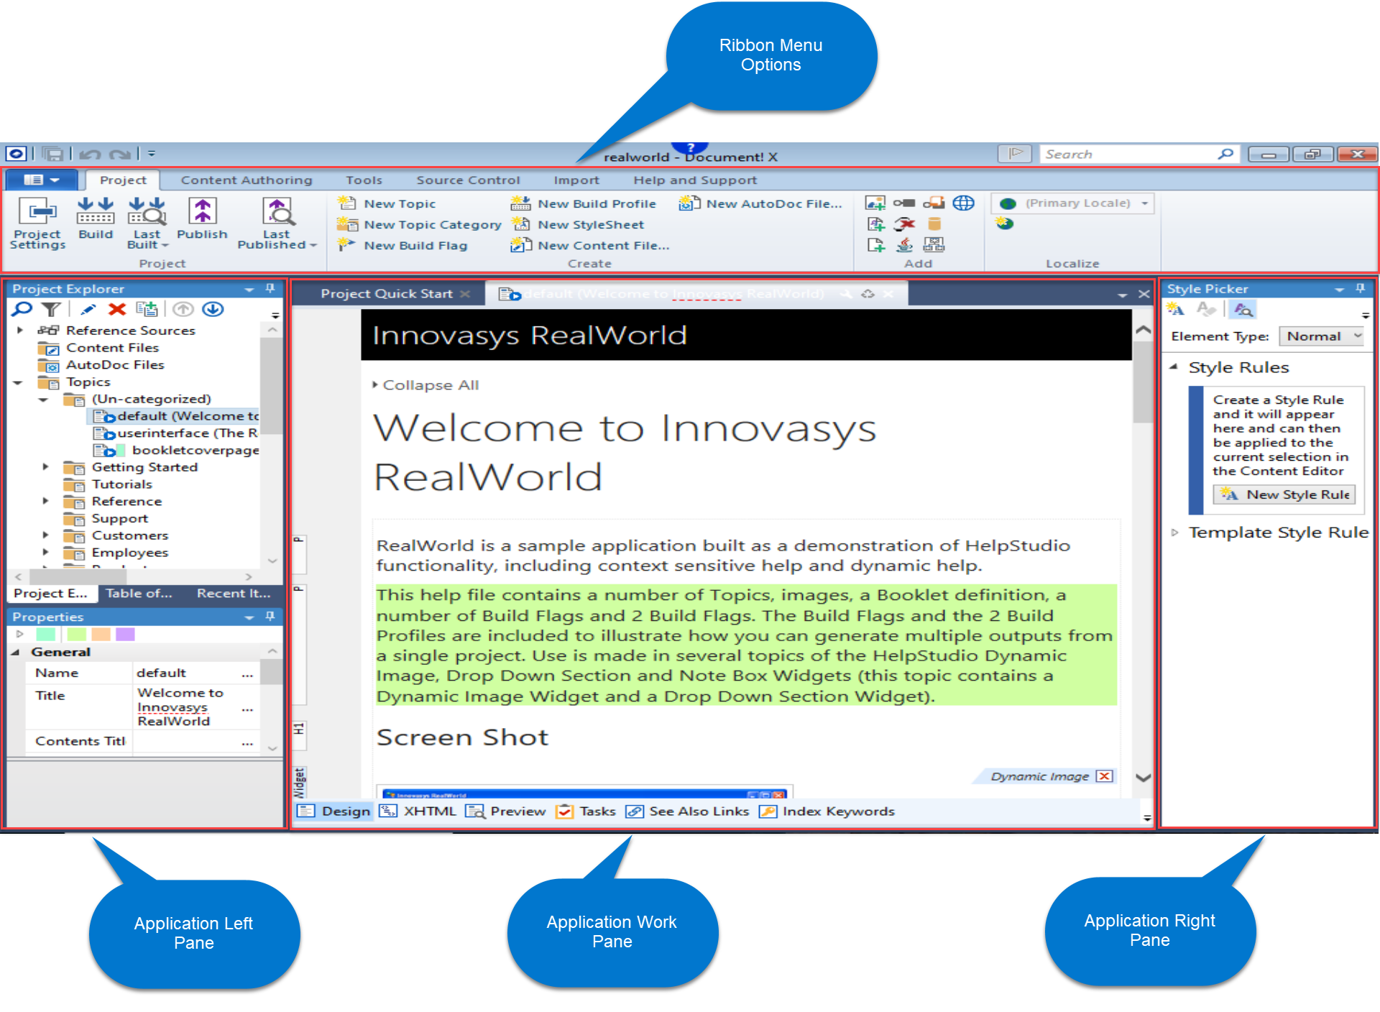This screenshot has width=1380, height=1012.
Task: Open the Tools ribbon tab
Action: point(364,180)
